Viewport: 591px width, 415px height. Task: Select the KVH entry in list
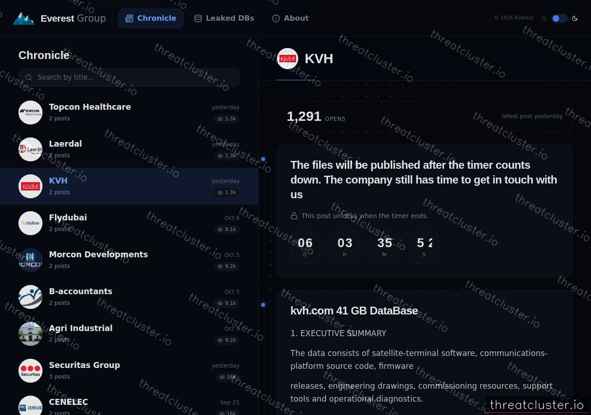129,186
